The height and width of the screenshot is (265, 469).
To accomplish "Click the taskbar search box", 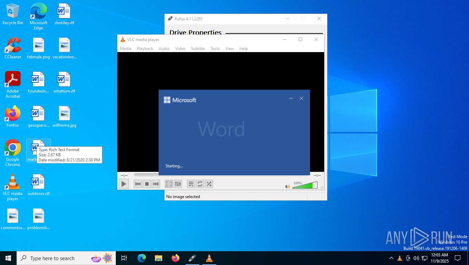I will pos(67,258).
